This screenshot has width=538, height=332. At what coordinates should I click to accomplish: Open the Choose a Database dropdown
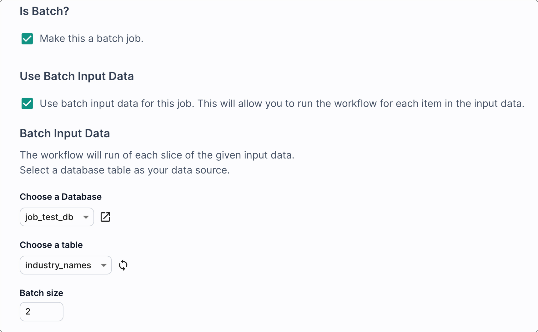pyautogui.click(x=57, y=217)
